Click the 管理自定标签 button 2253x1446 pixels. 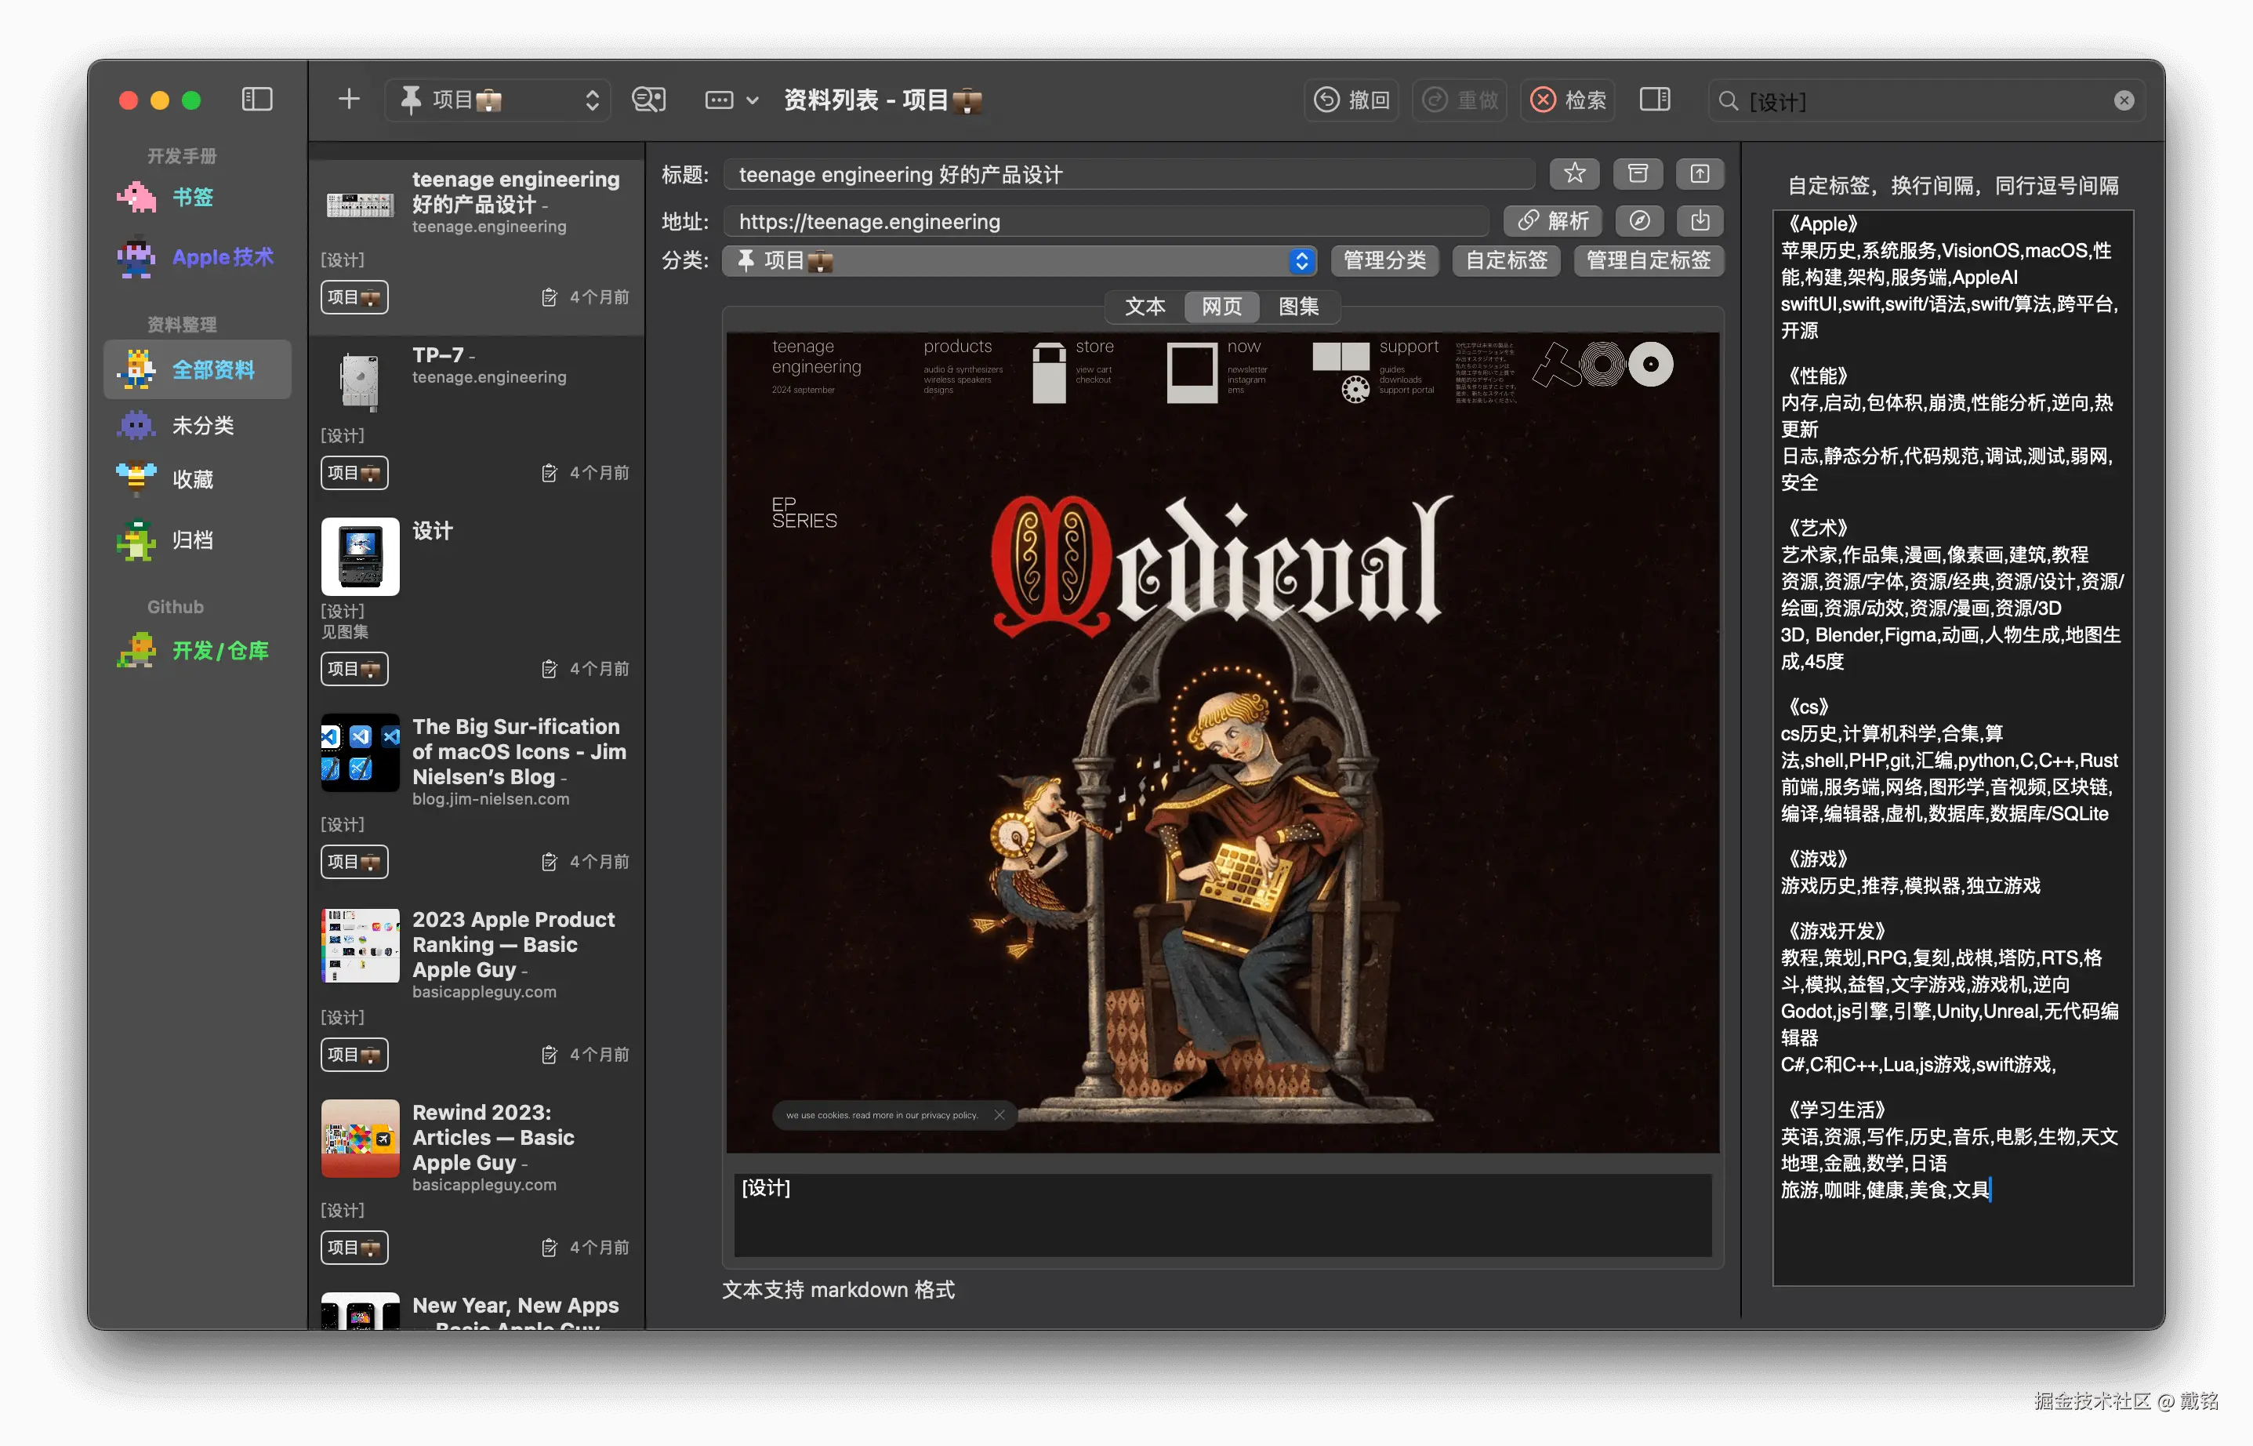tap(1648, 260)
